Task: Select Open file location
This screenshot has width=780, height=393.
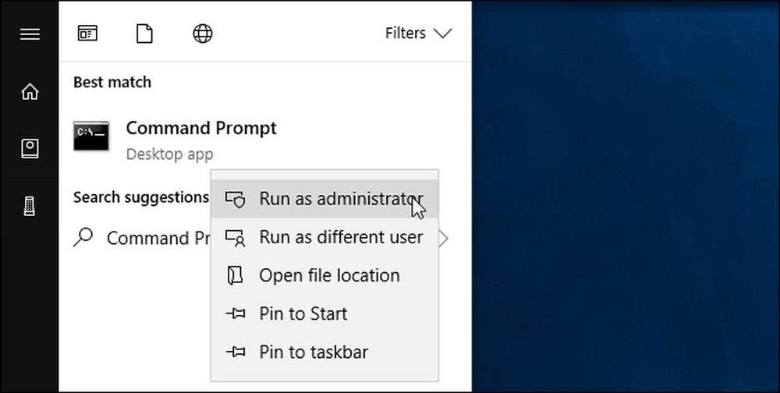Action: (x=324, y=275)
